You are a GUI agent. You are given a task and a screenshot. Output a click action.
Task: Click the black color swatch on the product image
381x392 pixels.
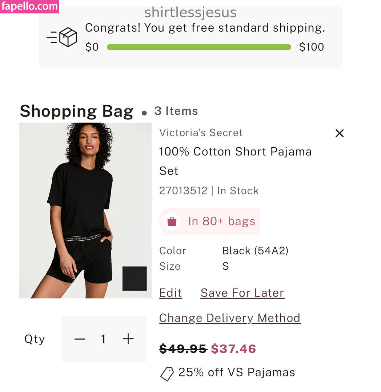135,278
